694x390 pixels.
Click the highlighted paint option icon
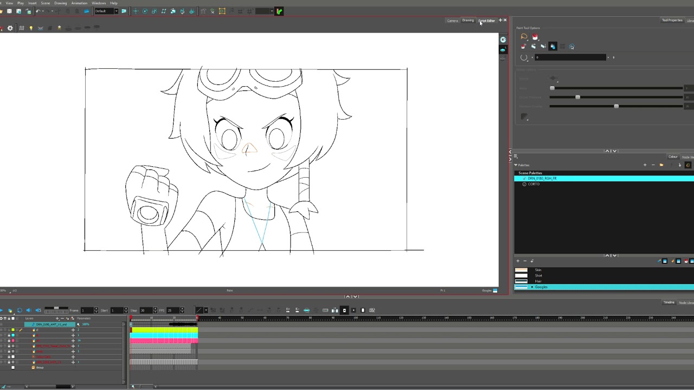pos(552,47)
